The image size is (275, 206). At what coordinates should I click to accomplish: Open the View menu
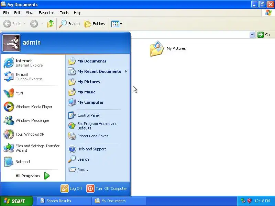pyautogui.click(x=30, y=13)
